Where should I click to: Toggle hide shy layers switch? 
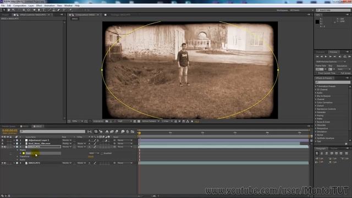(107, 131)
